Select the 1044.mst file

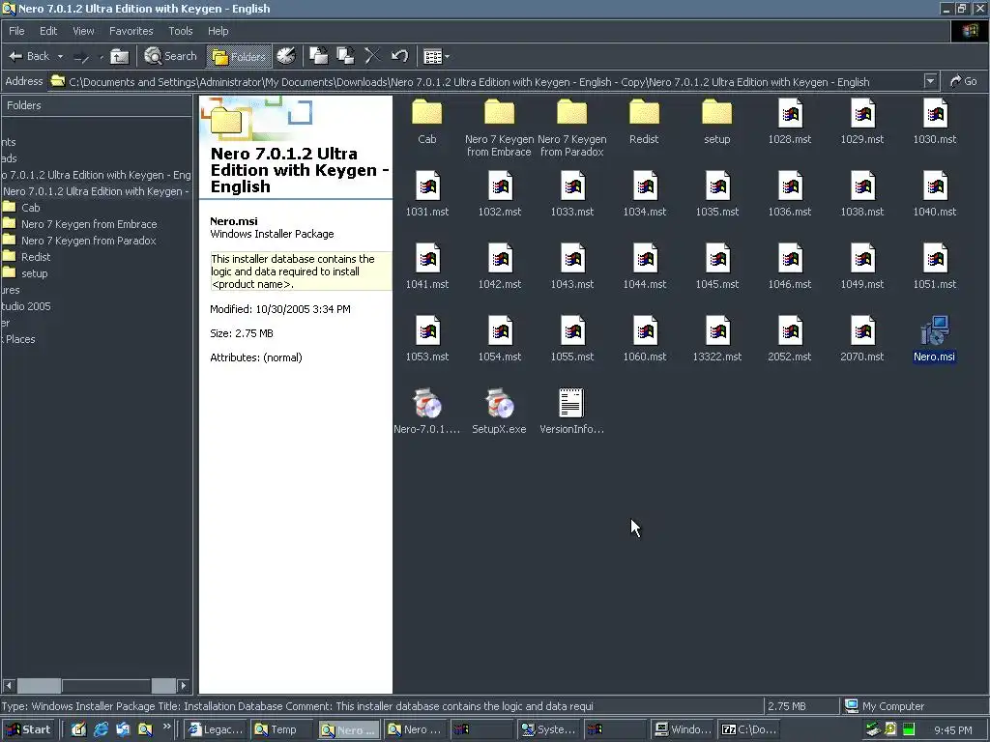pyautogui.click(x=644, y=268)
